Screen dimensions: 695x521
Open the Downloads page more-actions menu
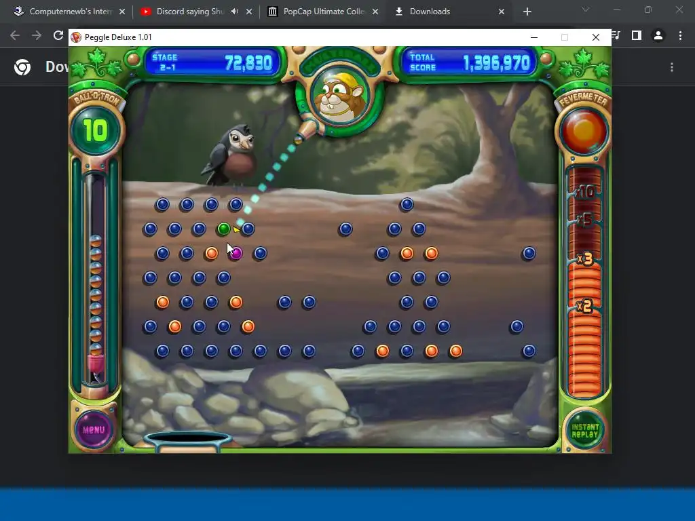672,67
